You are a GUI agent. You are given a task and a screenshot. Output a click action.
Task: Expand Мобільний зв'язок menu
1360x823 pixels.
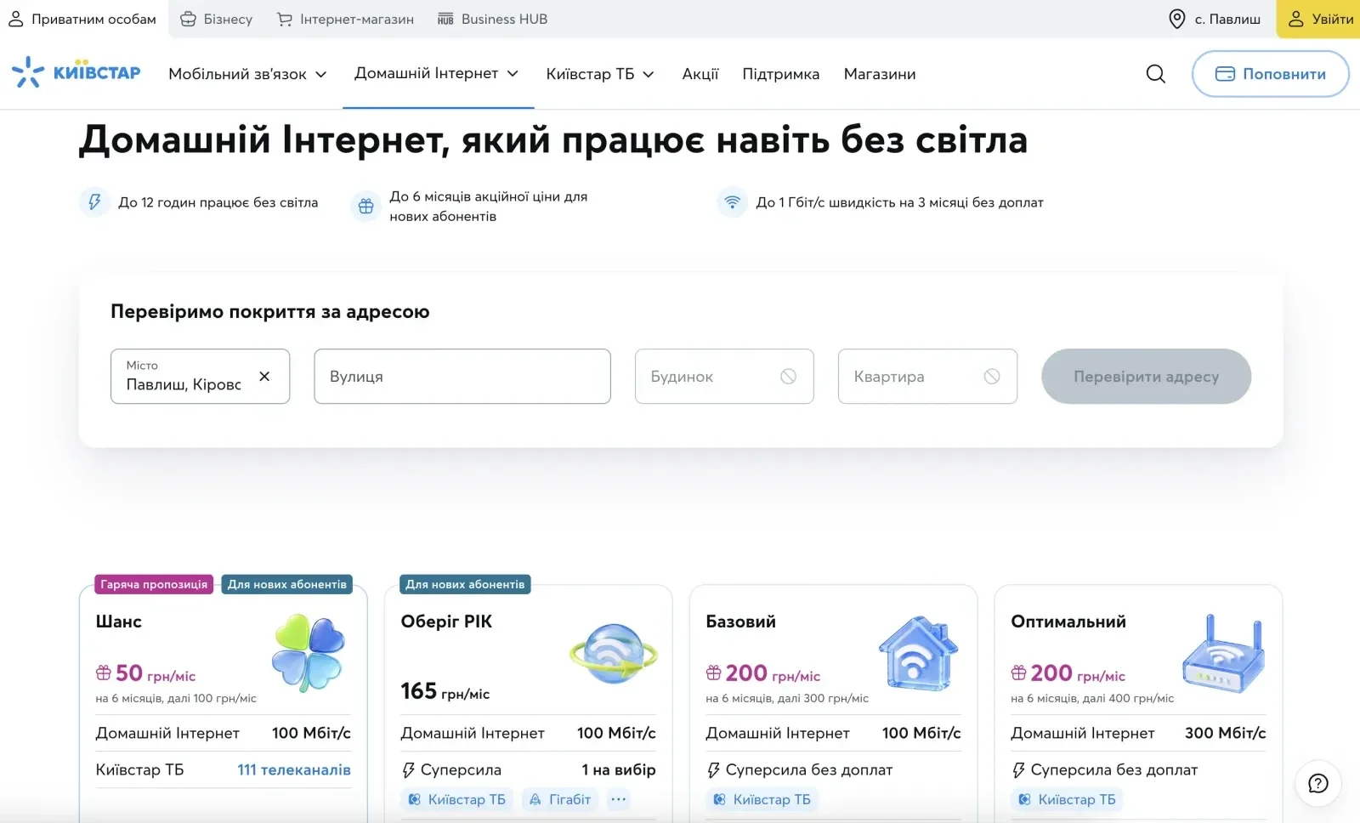click(247, 74)
